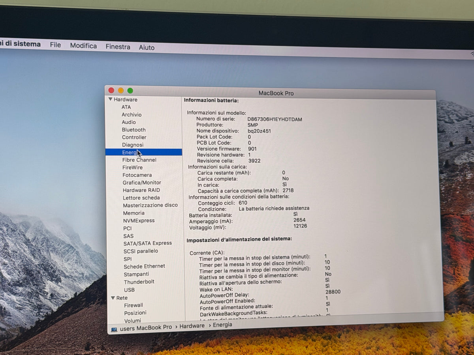This screenshot has height=355, width=474.
Task: Click AutoPowerOff Delay value 28800
Action: point(333,292)
